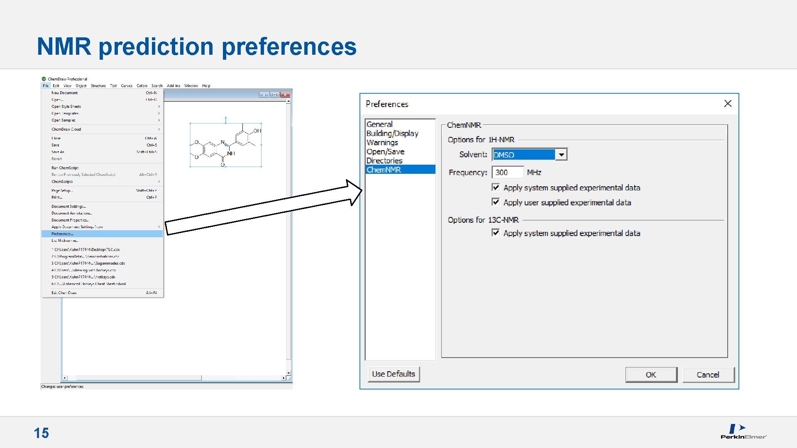Click the PerkinElmer logo
The width and height of the screenshot is (797, 448).
coord(743,431)
